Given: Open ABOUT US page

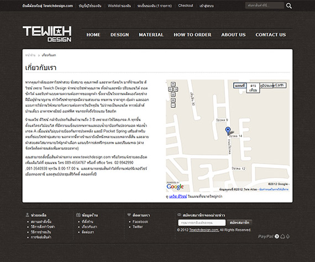Looking at the screenshot, I should [233, 35].
